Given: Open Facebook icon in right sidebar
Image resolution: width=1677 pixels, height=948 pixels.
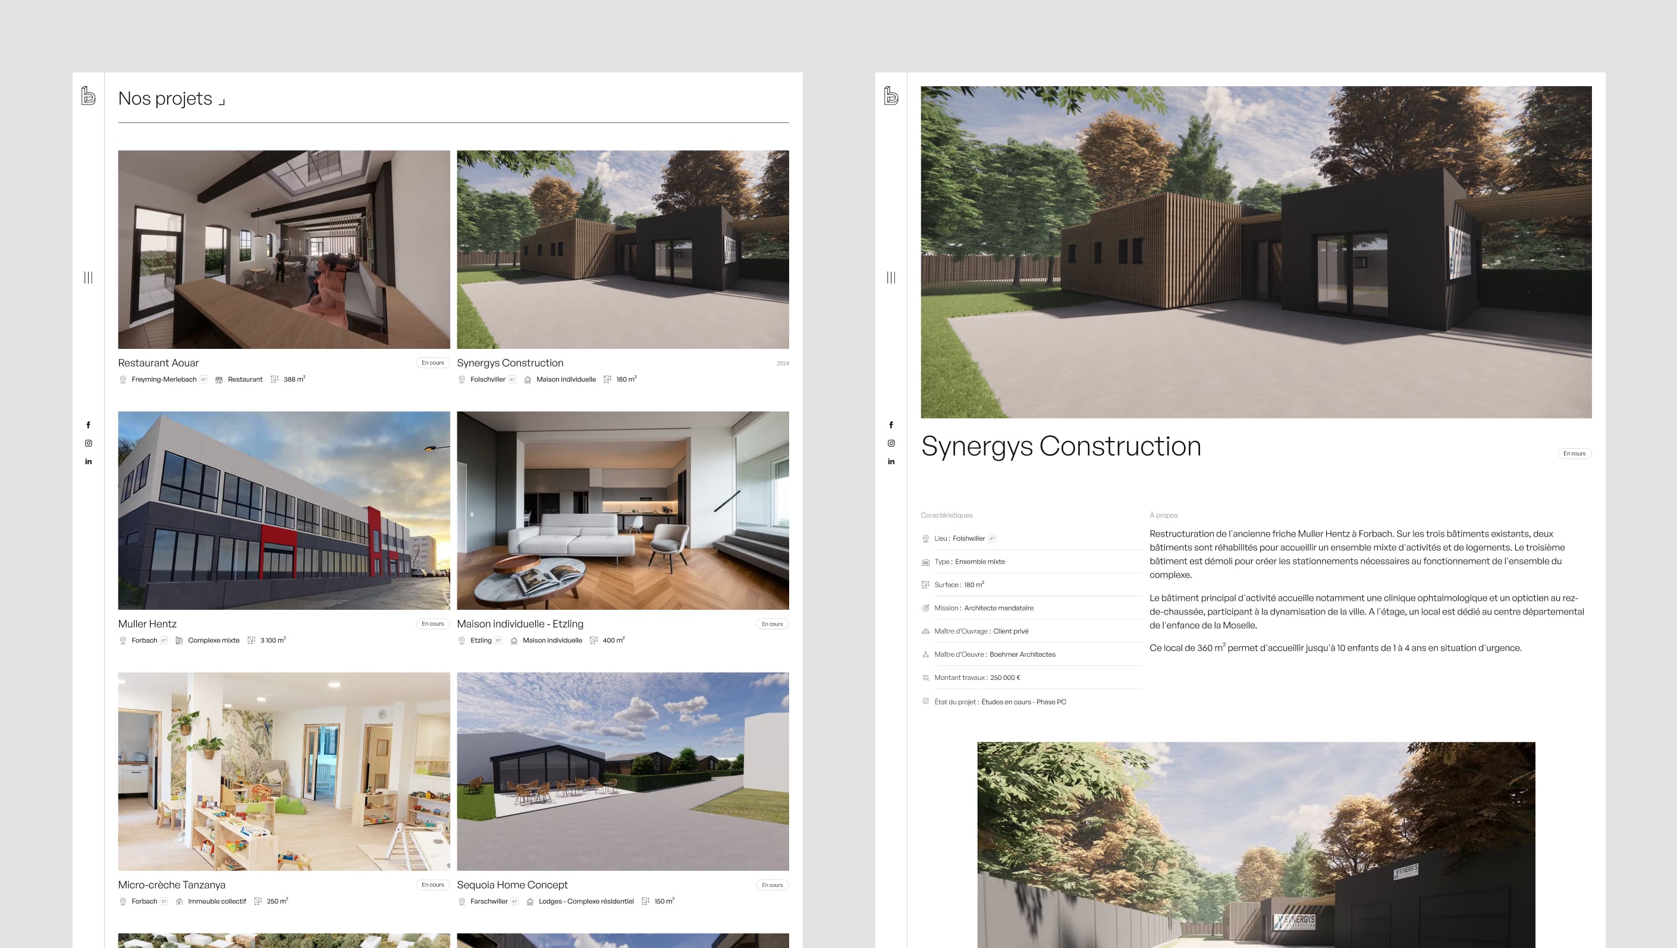Looking at the screenshot, I should click(x=891, y=425).
